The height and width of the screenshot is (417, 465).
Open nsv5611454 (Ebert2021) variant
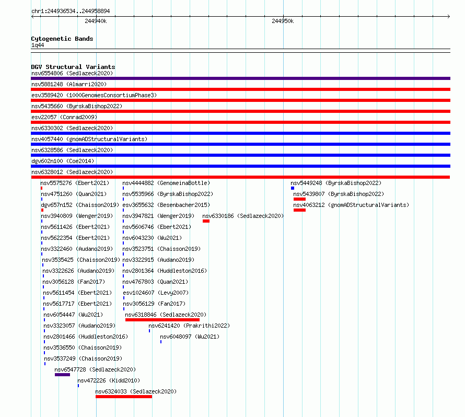(77, 293)
